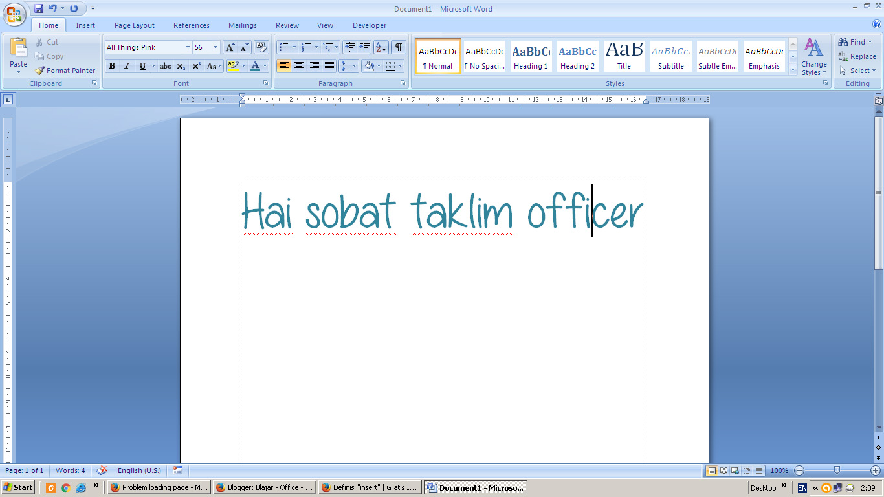This screenshot has height=497, width=884.
Task: Open the Select dropdown in Editing
Action: coord(857,71)
